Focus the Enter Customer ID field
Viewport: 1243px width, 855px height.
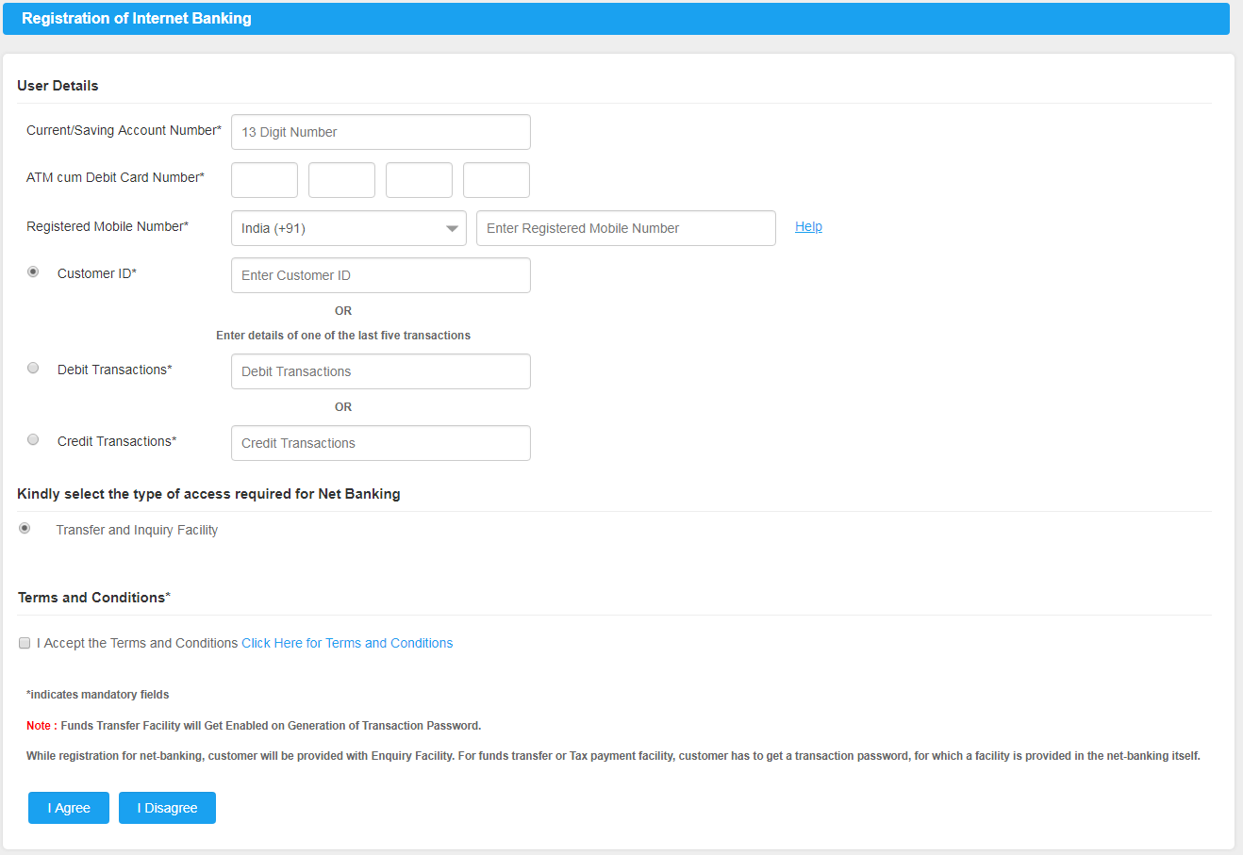381,275
